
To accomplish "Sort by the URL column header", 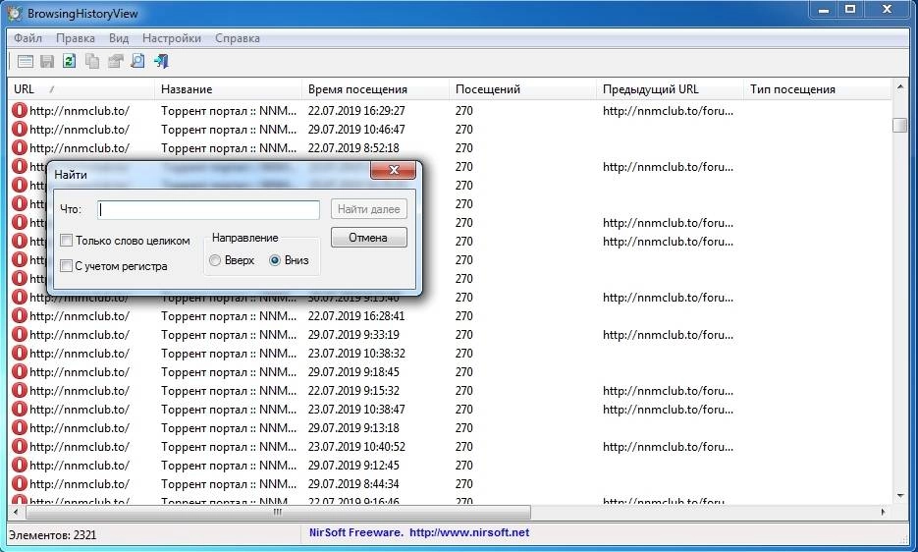I will [81, 89].
